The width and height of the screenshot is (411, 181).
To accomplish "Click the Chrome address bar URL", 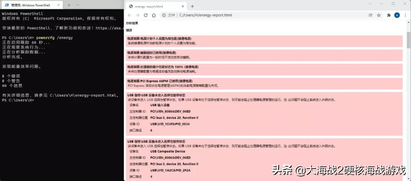I will click(206, 15).
